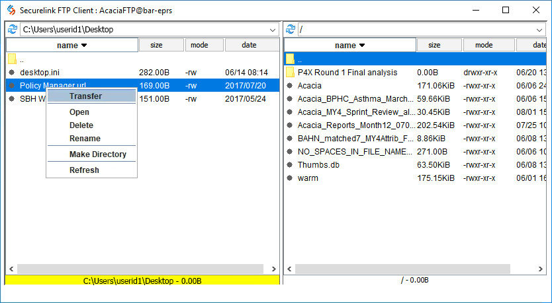
Task: Click the bullet icon beside Thumbs.db
Action: pos(290,165)
